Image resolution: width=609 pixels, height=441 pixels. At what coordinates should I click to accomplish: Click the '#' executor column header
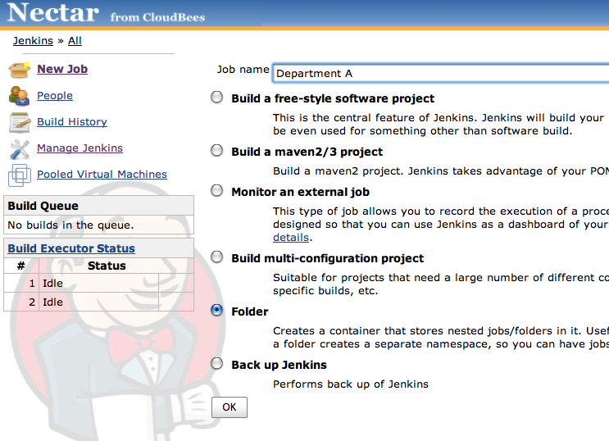(21, 266)
